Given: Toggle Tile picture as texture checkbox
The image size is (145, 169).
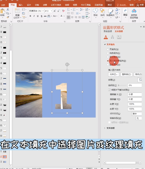Looking at the screenshot, I should click(109, 90).
